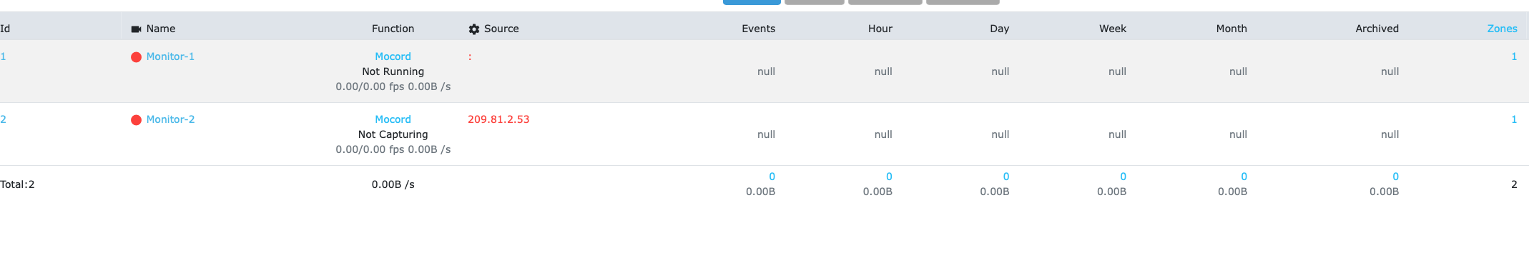Screen dimensions: 1529x273
Task: Click the blue button above the table
Action: point(752,2)
